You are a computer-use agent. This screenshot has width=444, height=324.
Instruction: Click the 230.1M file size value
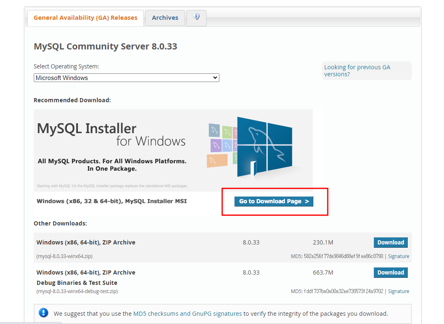pyautogui.click(x=323, y=242)
